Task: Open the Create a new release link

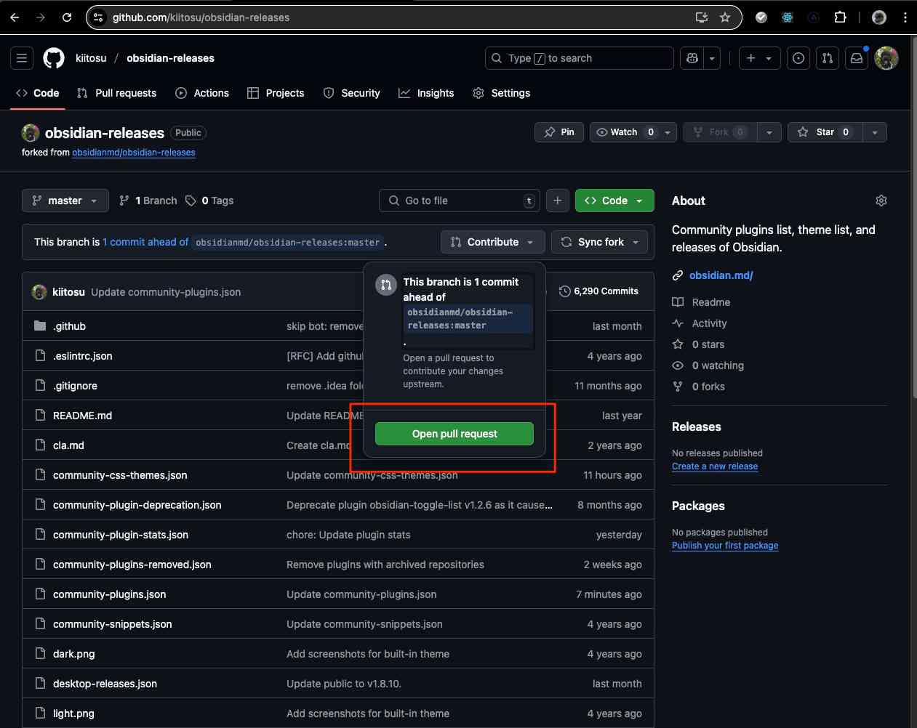Action: tap(714, 466)
